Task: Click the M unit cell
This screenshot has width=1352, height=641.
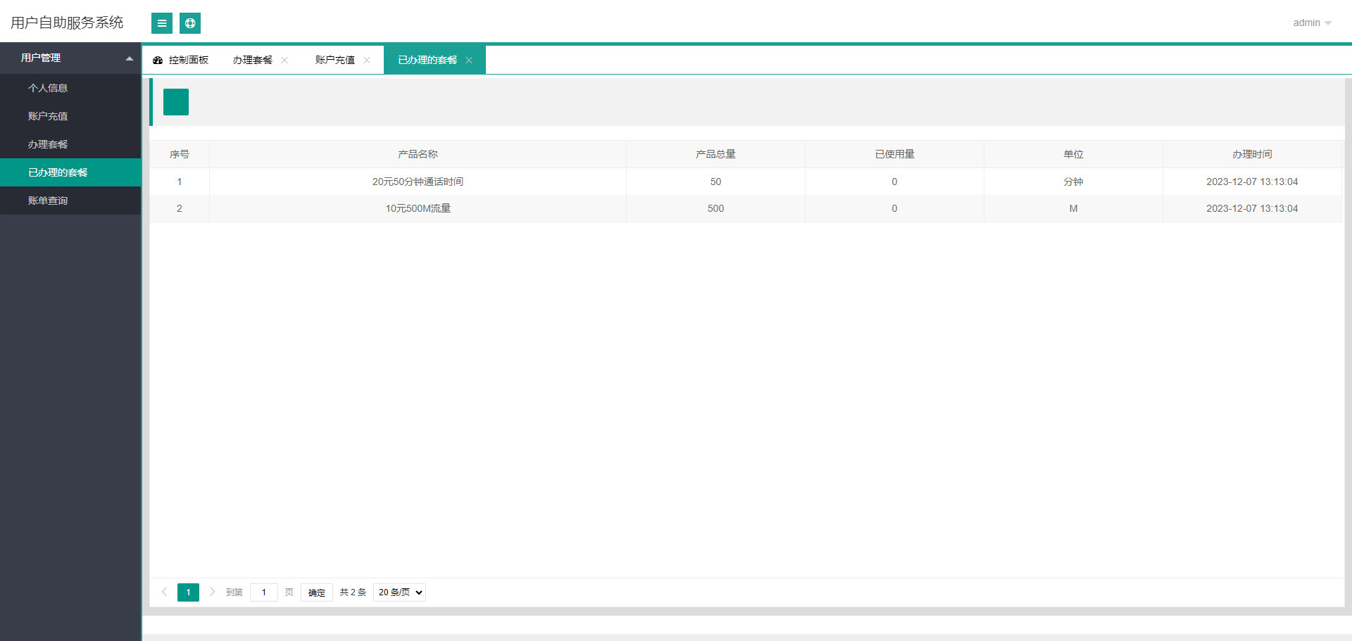Action: coord(1073,208)
